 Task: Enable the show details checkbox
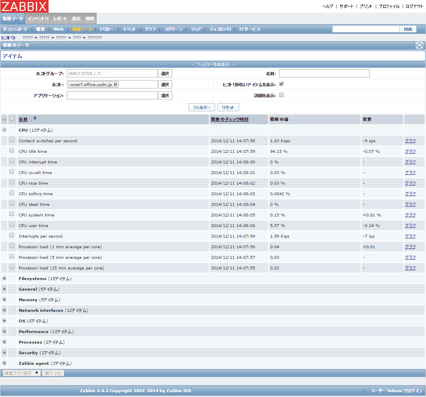[x=281, y=95]
